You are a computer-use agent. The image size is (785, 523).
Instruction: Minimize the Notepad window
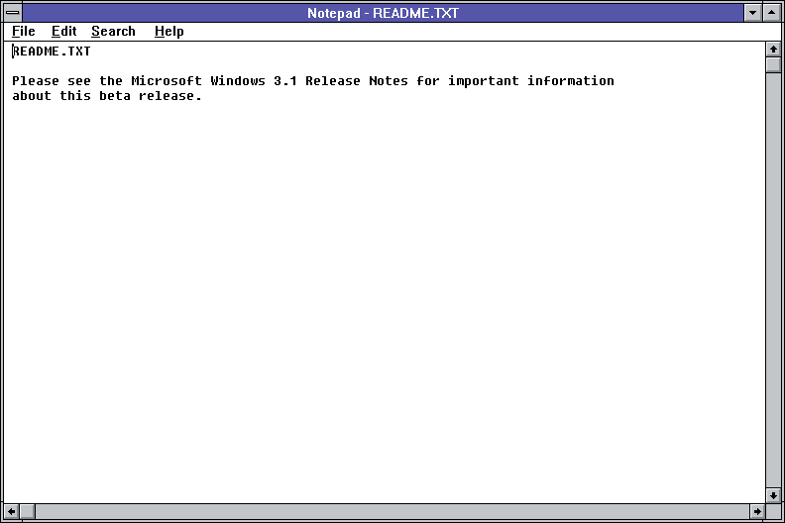pyautogui.click(x=752, y=13)
